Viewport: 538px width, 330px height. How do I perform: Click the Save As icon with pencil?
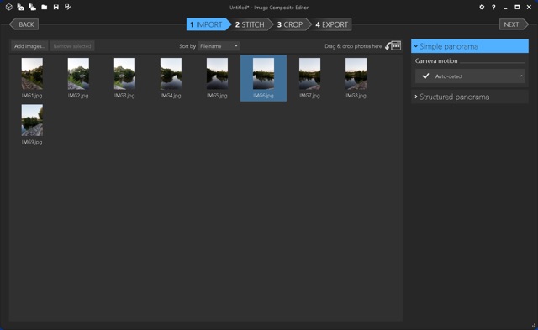[x=67, y=7]
